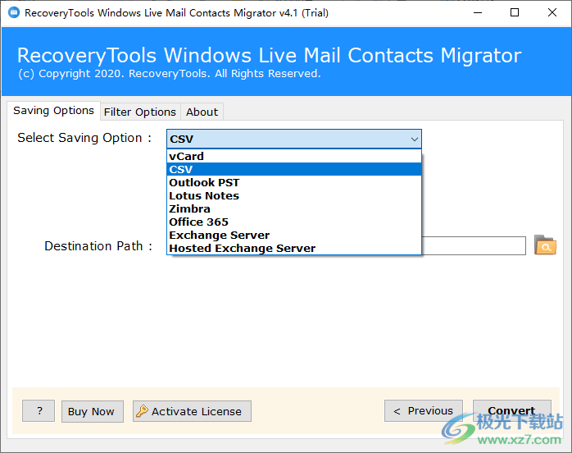Viewport: 572px width, 453px height.
Task: Switch to the Filter Options tab
Action: coord(140,112)
